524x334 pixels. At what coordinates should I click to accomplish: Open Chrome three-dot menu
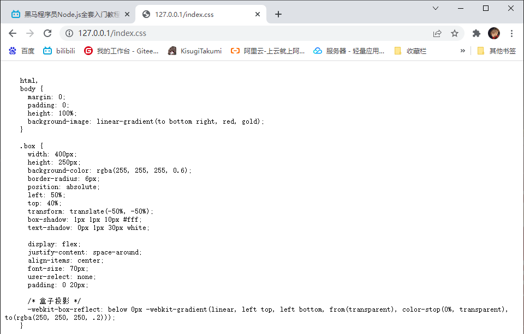(511, 33)
